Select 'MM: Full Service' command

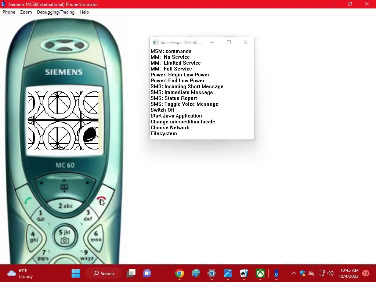click(171, 69)
